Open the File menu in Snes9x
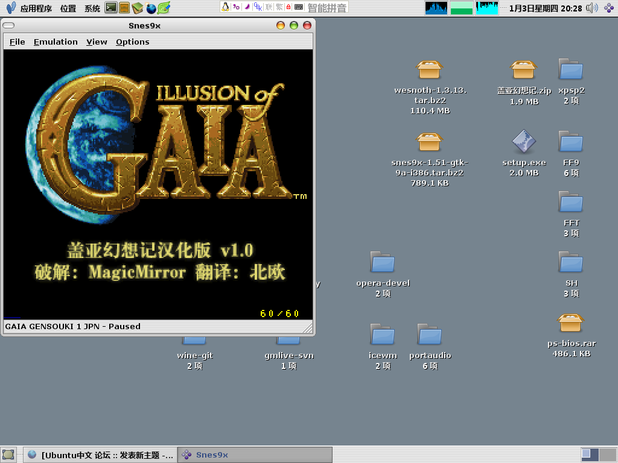The image size is (618, 463). [x=18, y=42]
